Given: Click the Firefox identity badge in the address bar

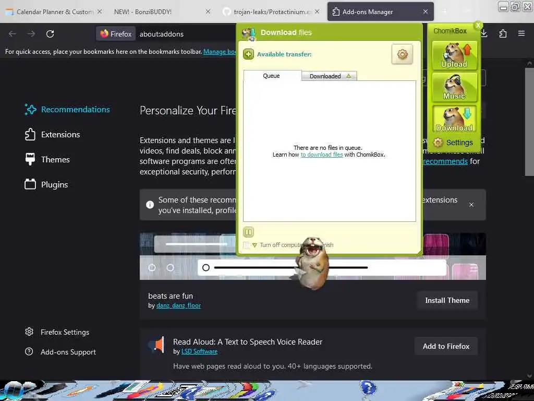Looking at the screenshot, I should click(116, 34).
